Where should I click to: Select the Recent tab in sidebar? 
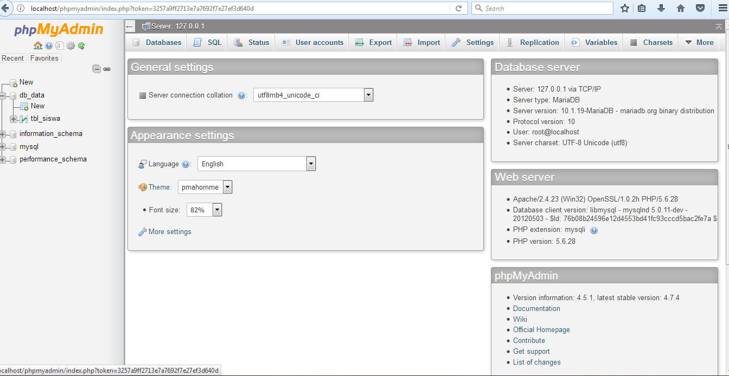point(13,58)
